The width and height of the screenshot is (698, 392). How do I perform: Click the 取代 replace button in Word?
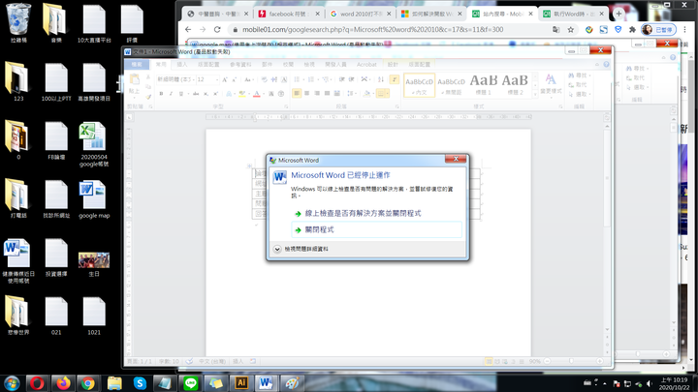[x=578, y=84]
